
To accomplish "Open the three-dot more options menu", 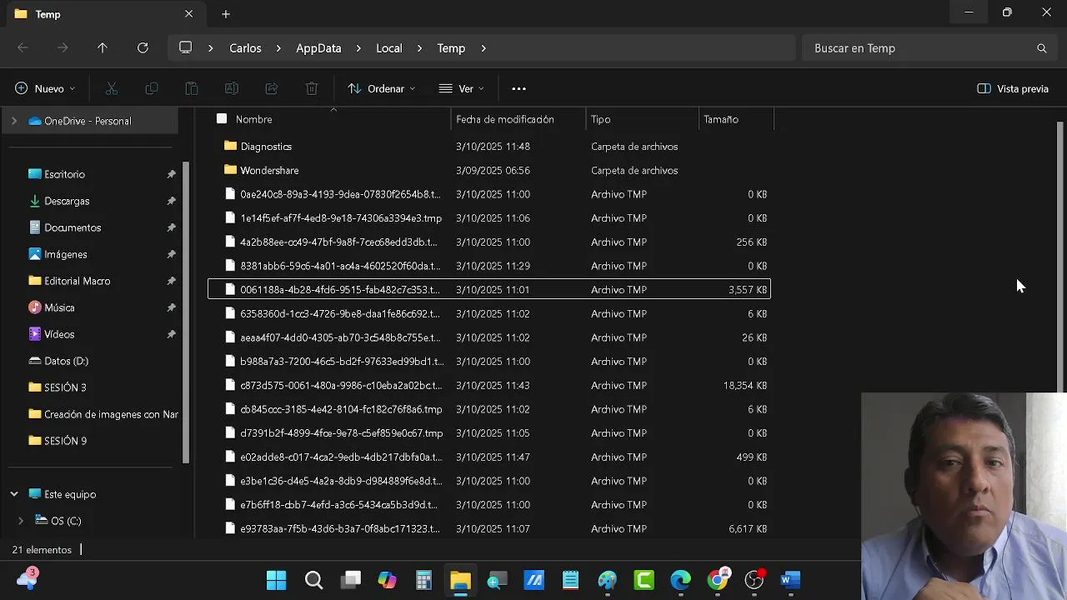I will [518, 88].
